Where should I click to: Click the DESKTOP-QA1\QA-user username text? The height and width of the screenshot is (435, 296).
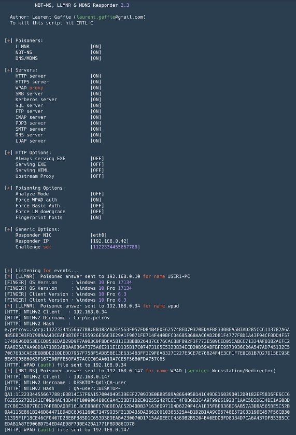point(100,383)
